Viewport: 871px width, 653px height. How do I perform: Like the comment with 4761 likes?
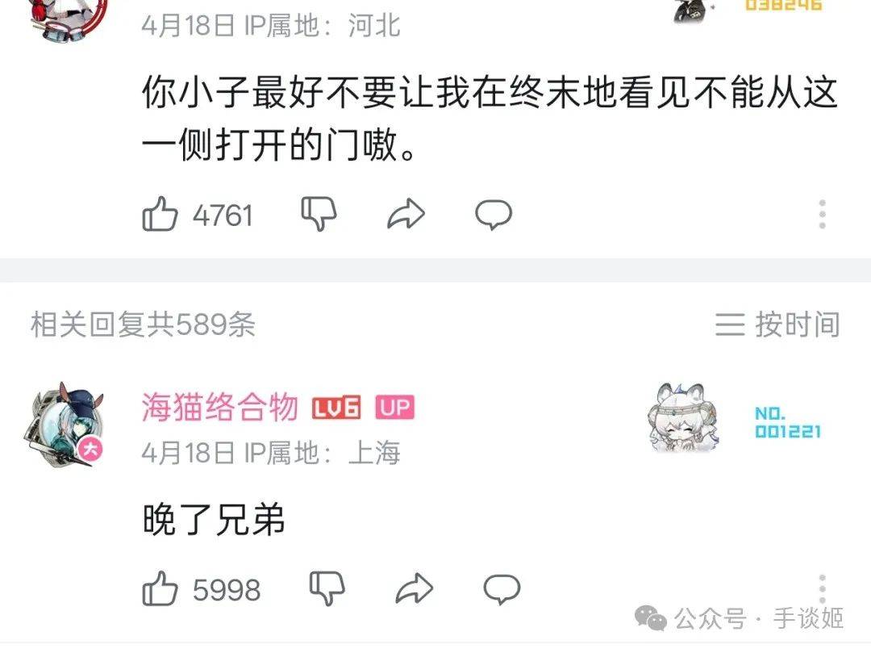click(160, 214)
